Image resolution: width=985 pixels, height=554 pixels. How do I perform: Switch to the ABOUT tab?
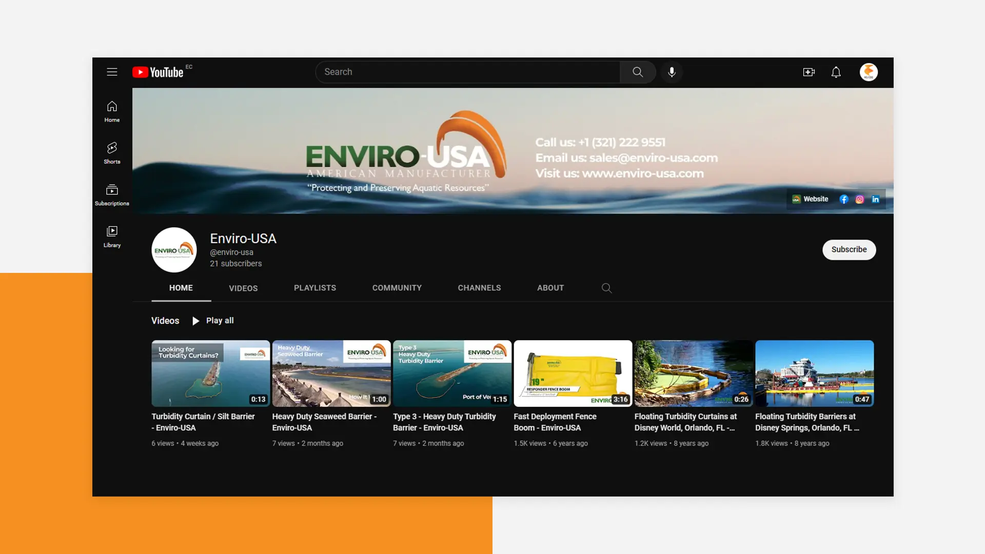tap(550, 288)
